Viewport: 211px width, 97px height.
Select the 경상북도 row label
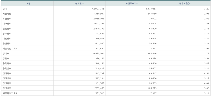tap(7, 83)
